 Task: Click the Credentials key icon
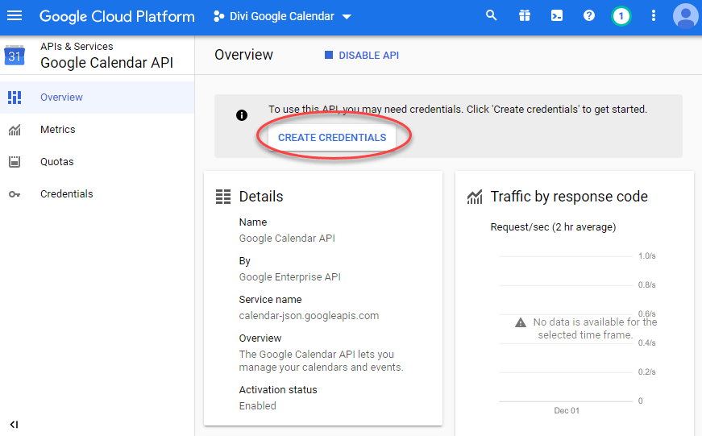pos(15,194)
